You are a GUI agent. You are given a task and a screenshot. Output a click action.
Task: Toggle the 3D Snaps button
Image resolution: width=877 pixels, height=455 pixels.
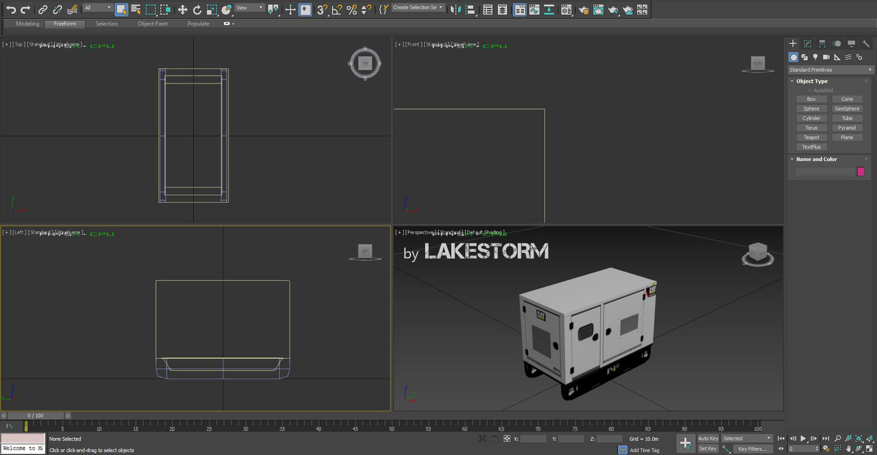pyautogui.click(x=322, y=10)
